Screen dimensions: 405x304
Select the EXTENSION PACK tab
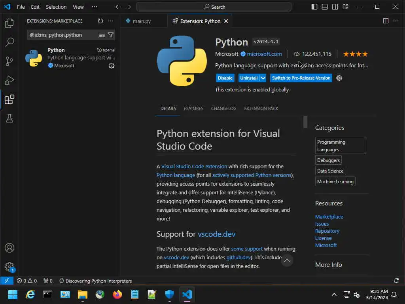(261, 108)
